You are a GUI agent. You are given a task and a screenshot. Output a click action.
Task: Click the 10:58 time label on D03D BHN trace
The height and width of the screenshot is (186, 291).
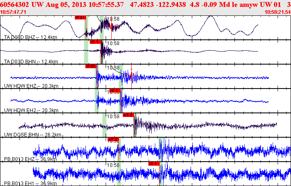click(113, 43)
